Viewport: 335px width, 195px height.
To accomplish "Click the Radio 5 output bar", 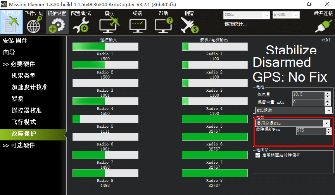I will 215,119.
